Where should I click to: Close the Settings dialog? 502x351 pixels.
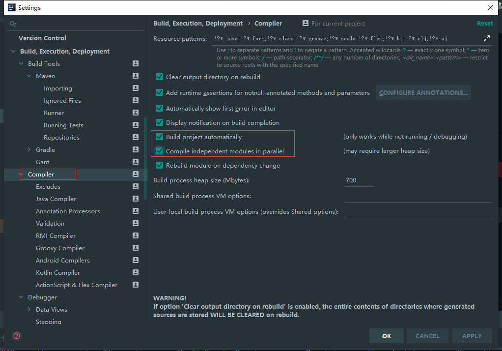click(491, 7)
